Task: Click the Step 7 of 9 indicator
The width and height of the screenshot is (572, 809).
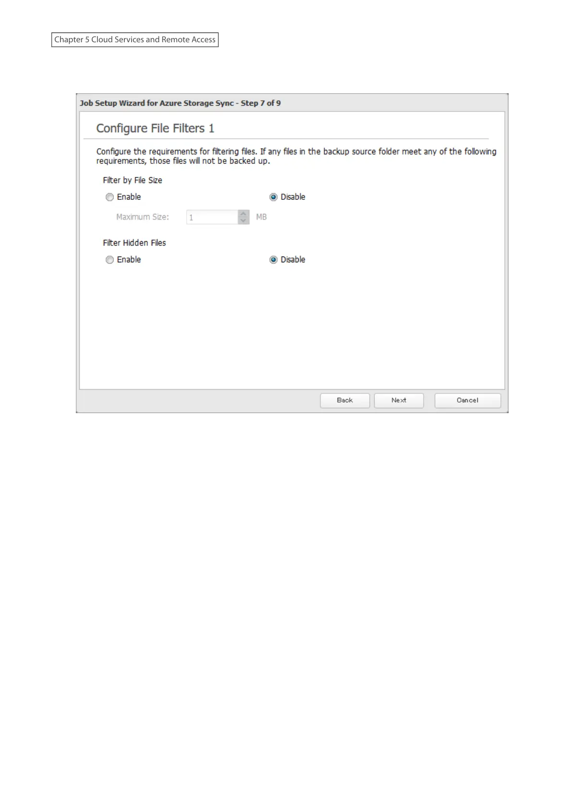Action: 261,103
